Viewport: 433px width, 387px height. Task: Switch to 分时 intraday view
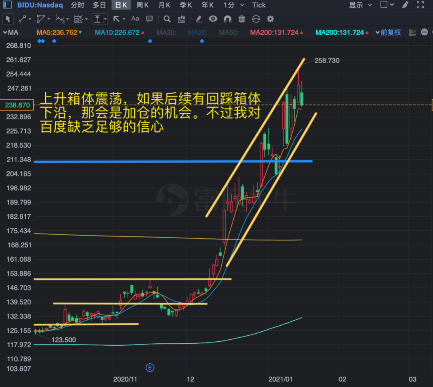(77, 5)
